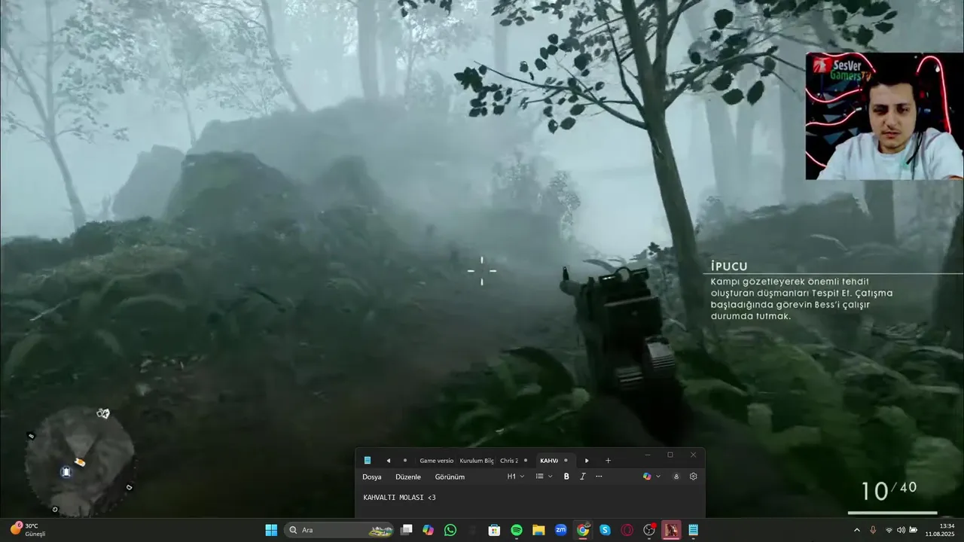This screenshot has width=964, height=542.
Task: Switch to the Game versio tab
Action: 436,461
